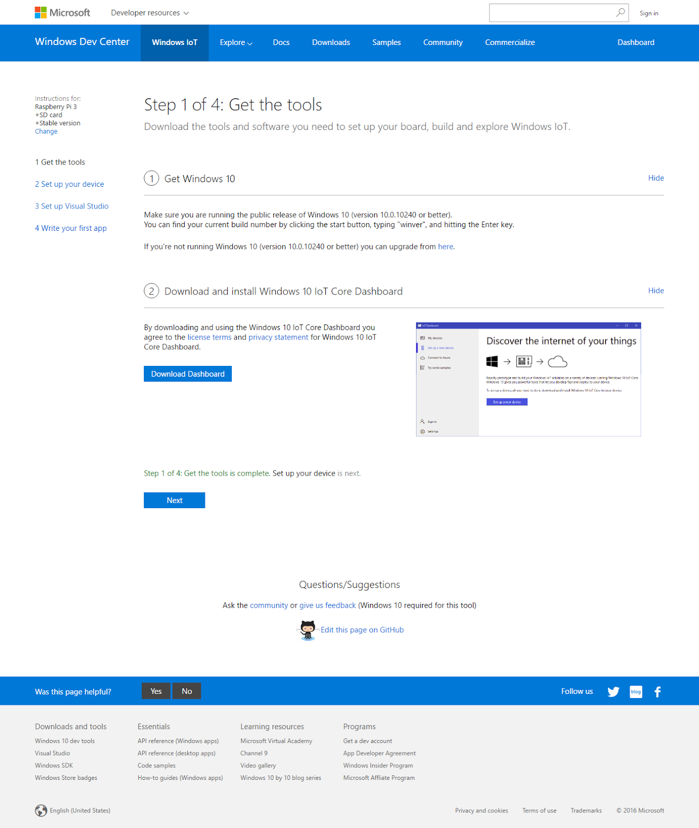
Task: Open Get a dev account link
Action: pyautogui.click(x=367, y=741)
